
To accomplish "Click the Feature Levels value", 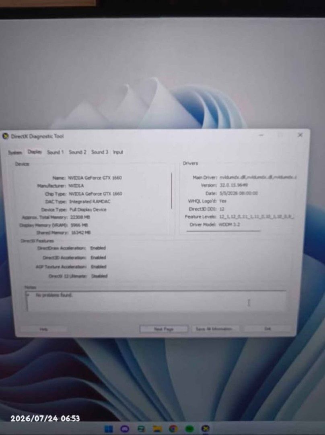I will coord(257,216).
